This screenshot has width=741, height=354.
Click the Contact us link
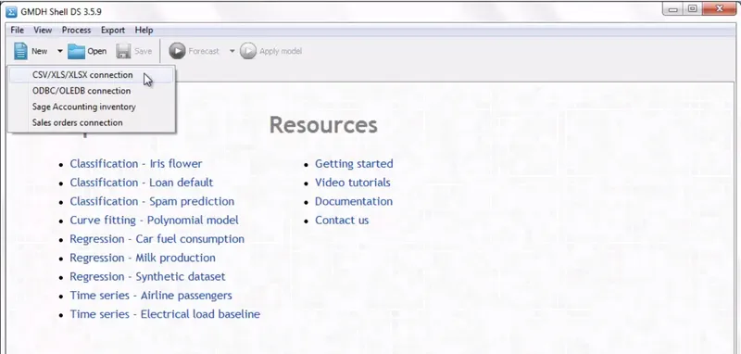point(342,220)
